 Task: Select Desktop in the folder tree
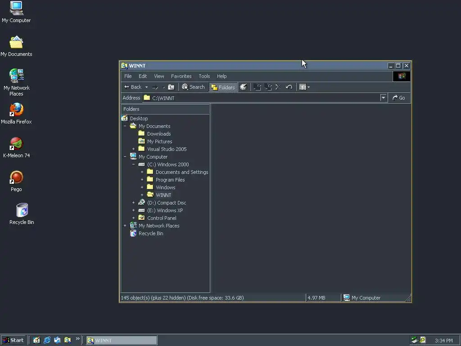[139, 118]
